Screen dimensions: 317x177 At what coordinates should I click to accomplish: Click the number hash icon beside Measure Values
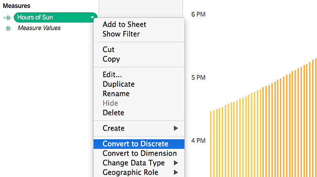[x=8, y=28]
